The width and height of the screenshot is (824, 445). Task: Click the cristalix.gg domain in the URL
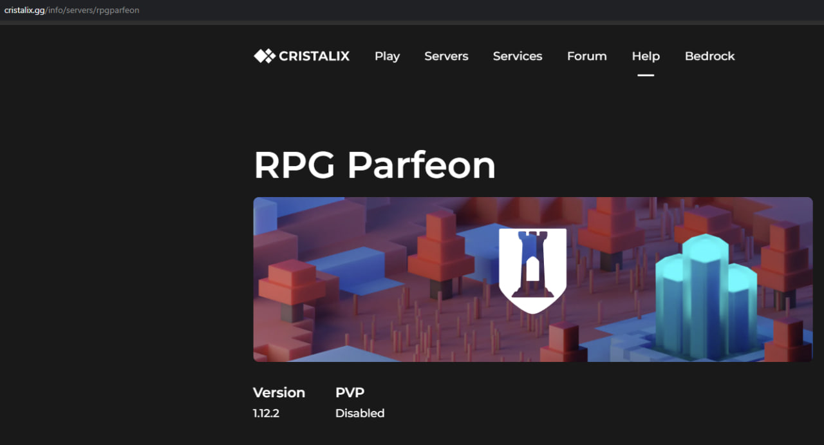point(24,10)
